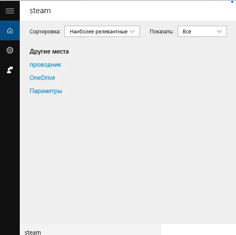The image size is (236, 235).
Task: Open the проводник link
Action: point(45,65)
